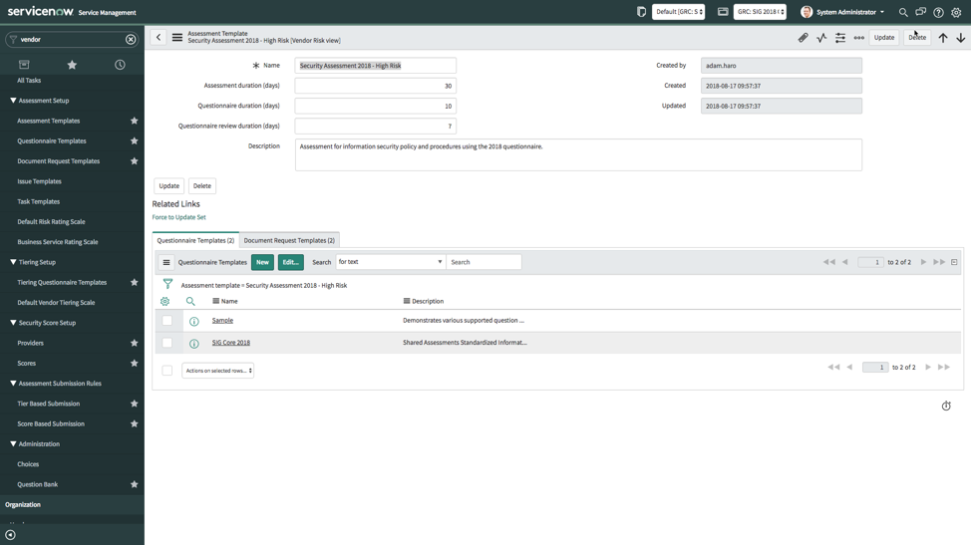This screenshot has height=545, width=971.
Task: Click the back chevron in form header
Action: pos(159,38)
